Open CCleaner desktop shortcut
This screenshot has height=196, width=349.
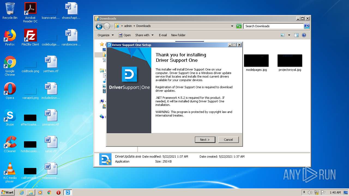click(10, 144)
